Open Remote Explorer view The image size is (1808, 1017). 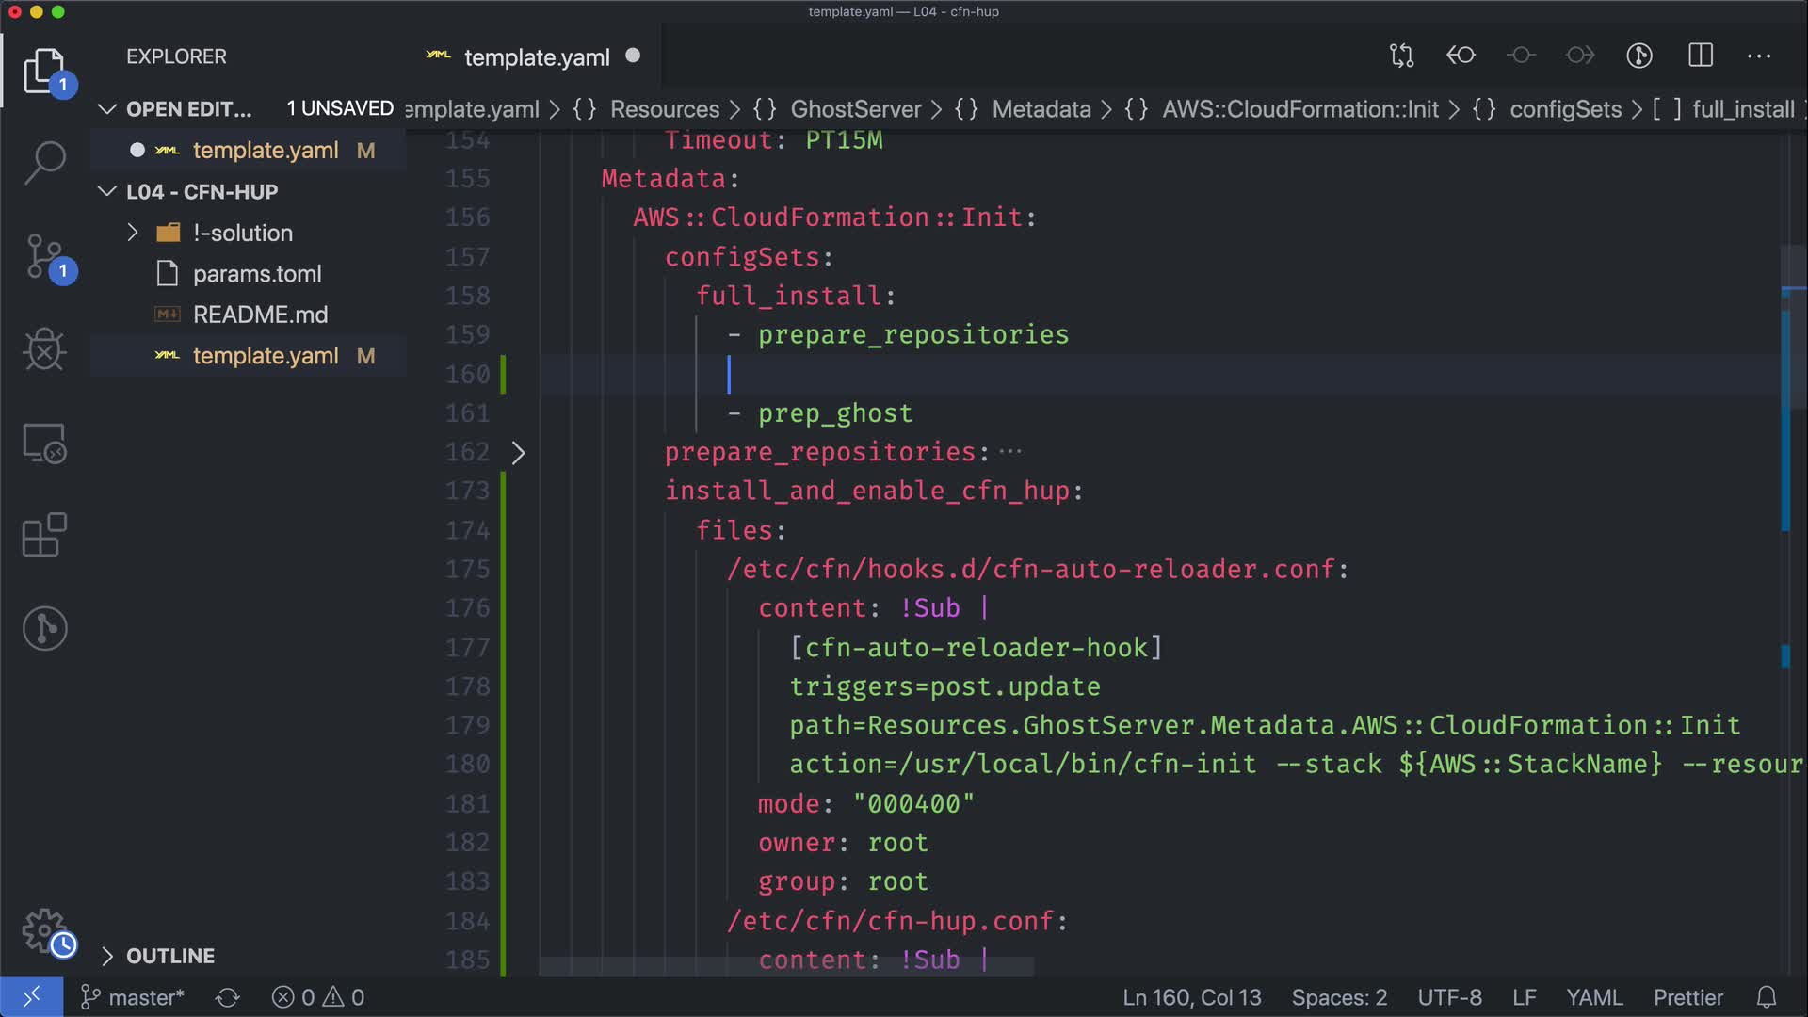click(x=44, y=443)
